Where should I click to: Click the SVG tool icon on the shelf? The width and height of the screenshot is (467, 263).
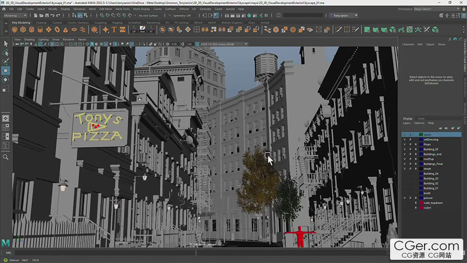[123, 30]
